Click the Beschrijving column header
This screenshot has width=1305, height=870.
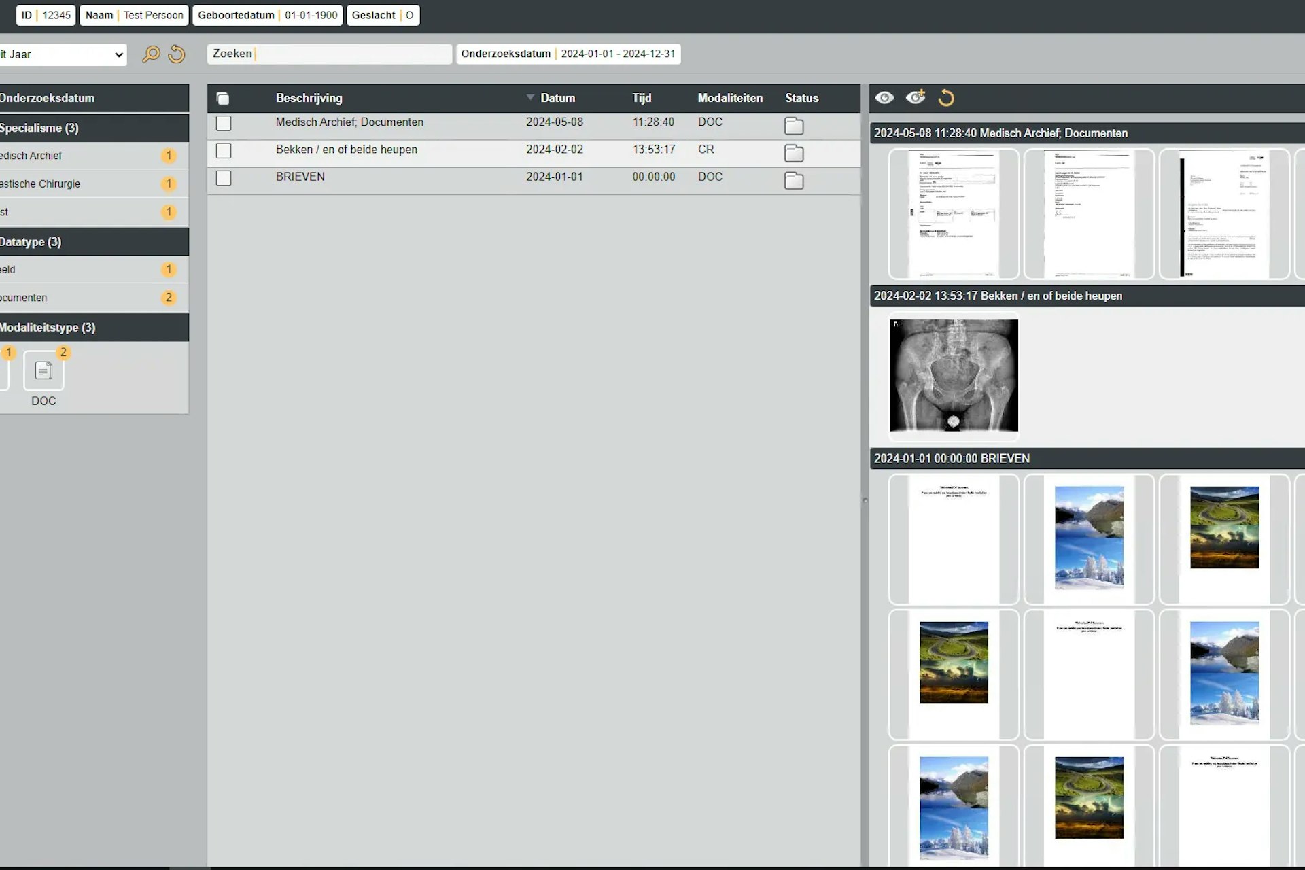(x=309, y=98)
